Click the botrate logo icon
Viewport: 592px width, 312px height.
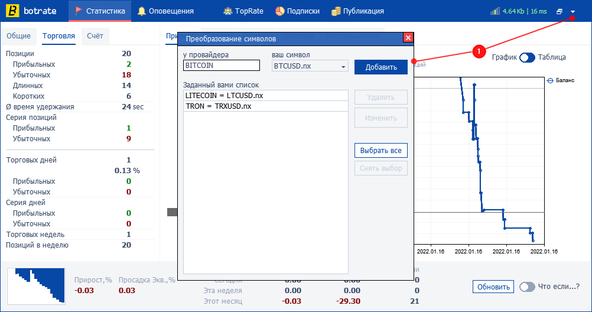coord(12,11)
